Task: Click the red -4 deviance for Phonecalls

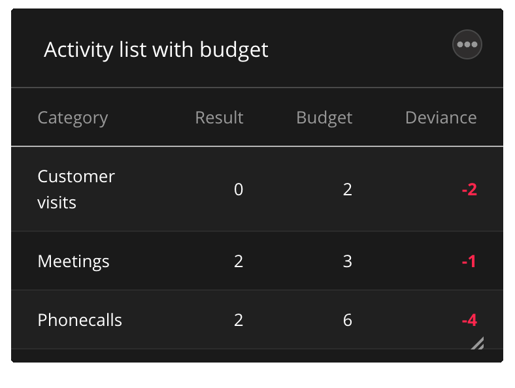Action: click(x=469, y=321)
